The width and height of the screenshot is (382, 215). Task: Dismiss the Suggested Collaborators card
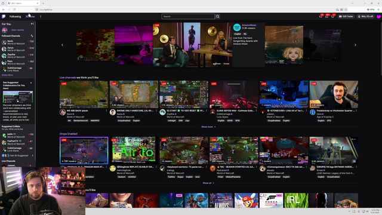[31, 83]
